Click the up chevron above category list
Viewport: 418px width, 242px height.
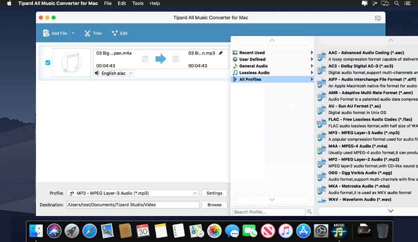tap(272, 40)
